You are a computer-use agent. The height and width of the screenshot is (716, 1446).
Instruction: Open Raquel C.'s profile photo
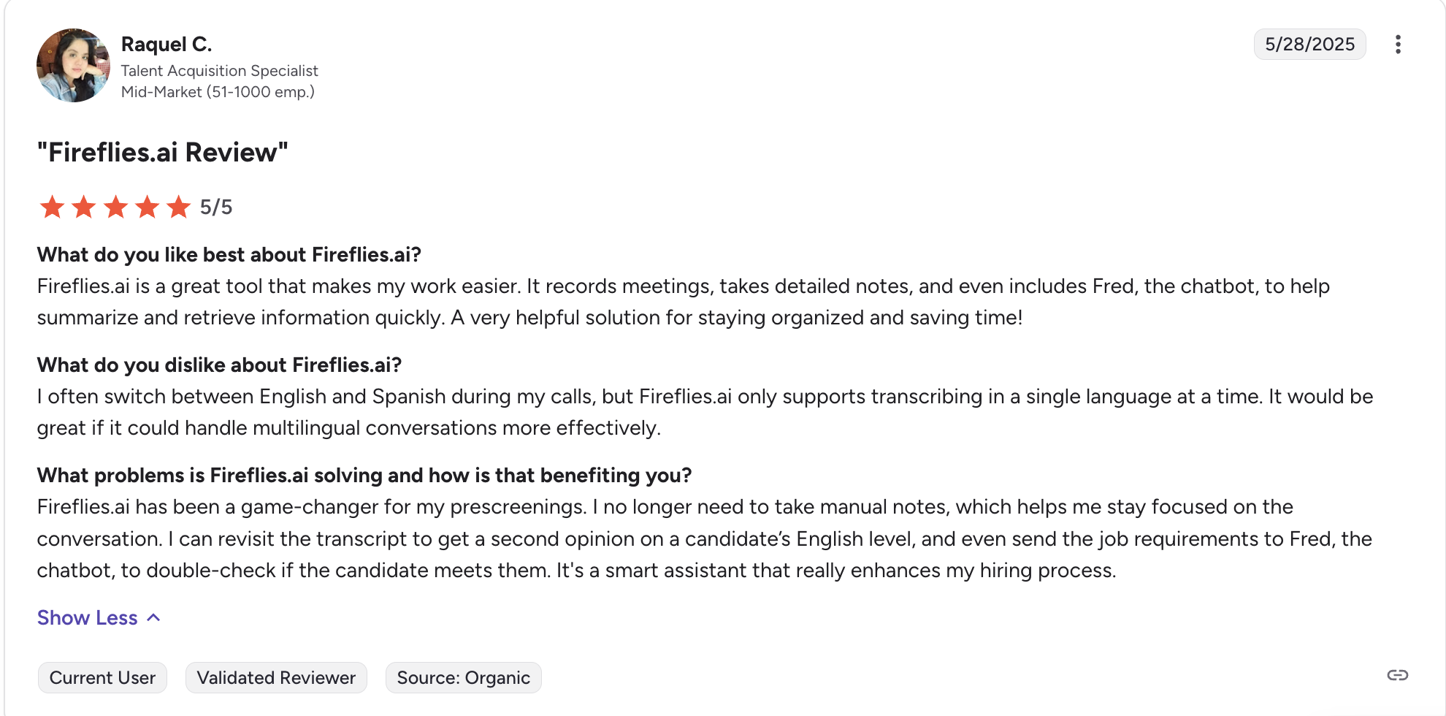(73, 65)
